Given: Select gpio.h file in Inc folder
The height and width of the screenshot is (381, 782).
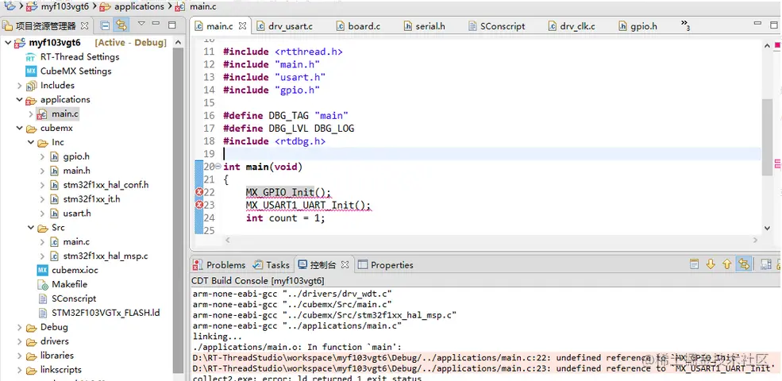Looking at the screenshot, I should tap(75, 156).
